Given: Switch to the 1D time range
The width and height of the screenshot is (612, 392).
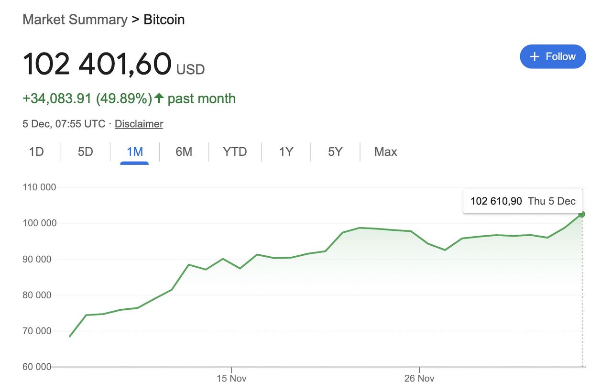Looking at the screenshot, I should (x=36, y=152).
